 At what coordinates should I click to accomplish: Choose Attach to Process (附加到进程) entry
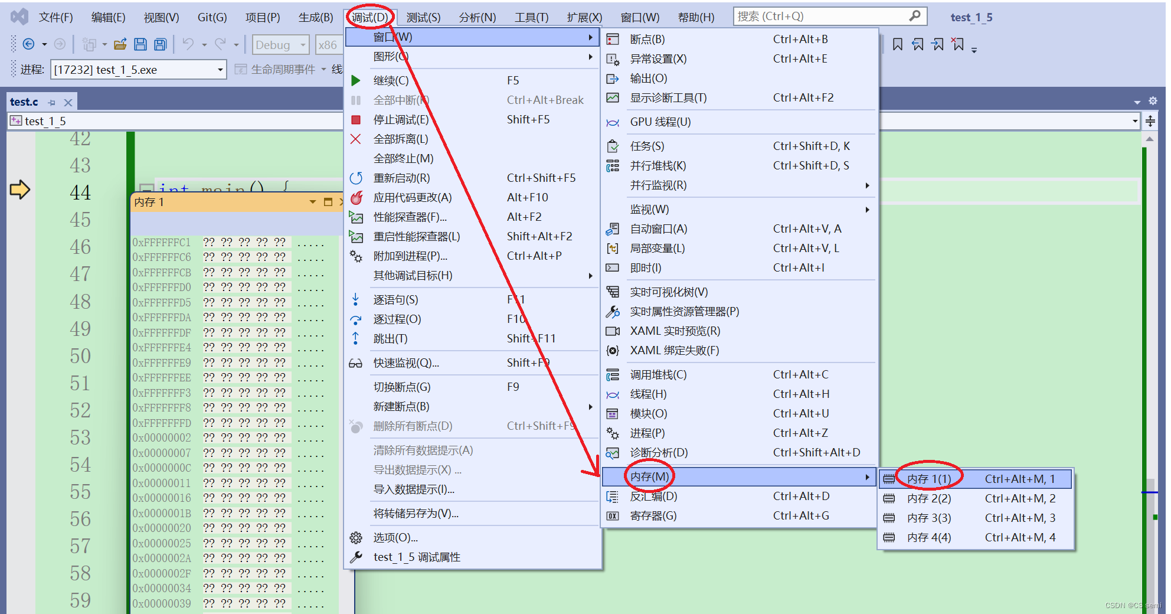pos(473,256)
